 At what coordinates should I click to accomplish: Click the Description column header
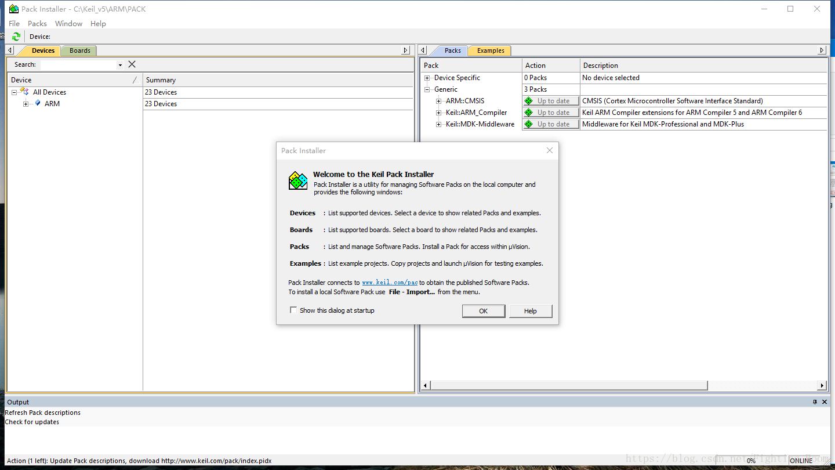703,66
